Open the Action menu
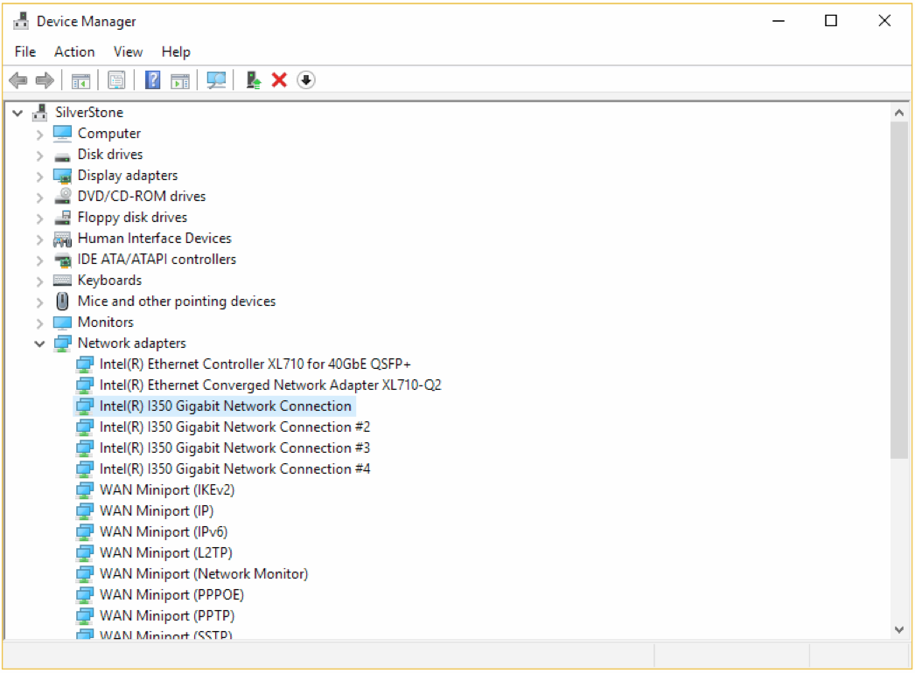Viewport: 915px width, 673px height. coord(74,52)
